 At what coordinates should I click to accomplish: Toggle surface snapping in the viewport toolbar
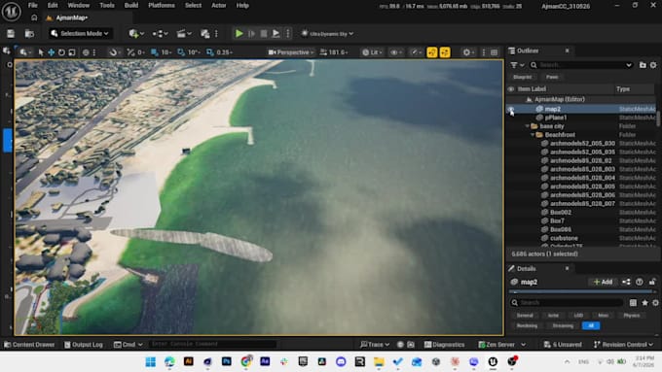point(113,52)
